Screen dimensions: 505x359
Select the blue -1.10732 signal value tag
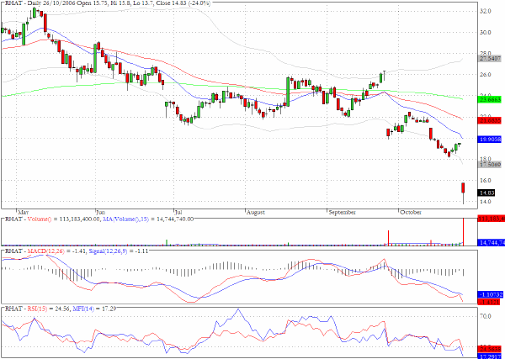(x=490, y=294)
